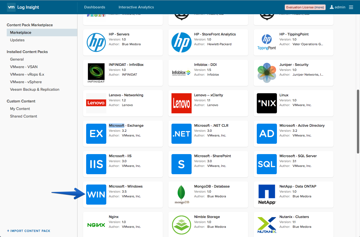Open the hamburger menu icon
360x237 pixels.
point(351,7)
